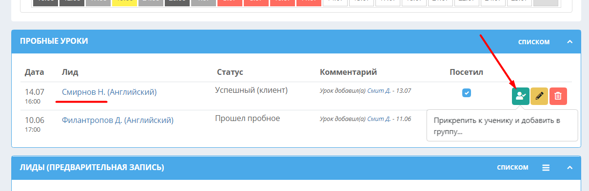The image size is (589, 191).
Task: Select the Комментарий column header
Action: point(349,72)
